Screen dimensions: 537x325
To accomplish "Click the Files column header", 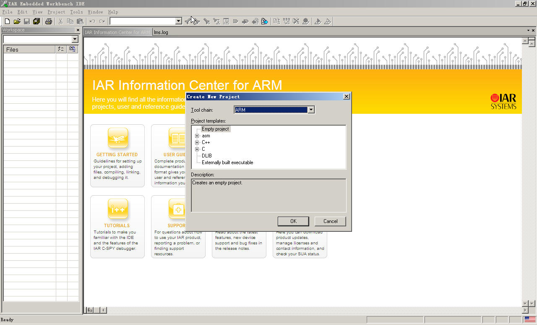I will pos(30,49).
